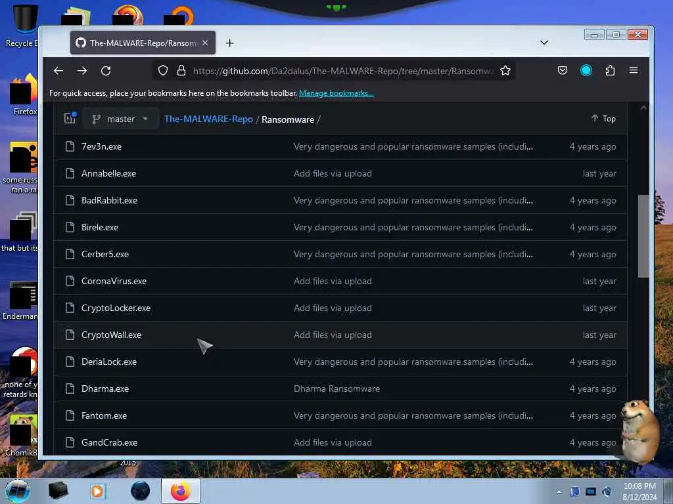
Task: Open Manage bookmarks link
Action: coord(336,93)
